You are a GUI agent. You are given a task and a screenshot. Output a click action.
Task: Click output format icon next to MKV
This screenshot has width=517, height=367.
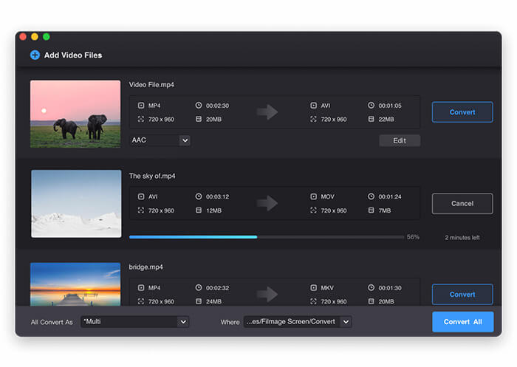(x=314, y=288)
